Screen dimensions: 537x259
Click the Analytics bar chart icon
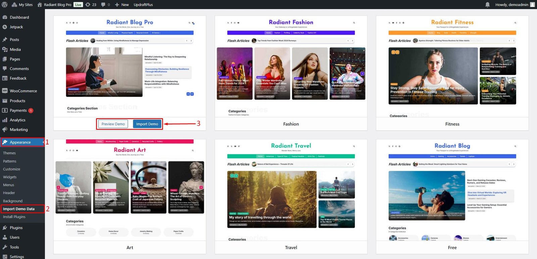click(x=5, y=120)
